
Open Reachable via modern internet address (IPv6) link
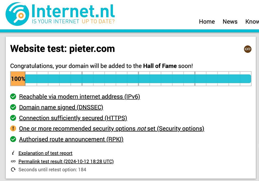point(80,97)
